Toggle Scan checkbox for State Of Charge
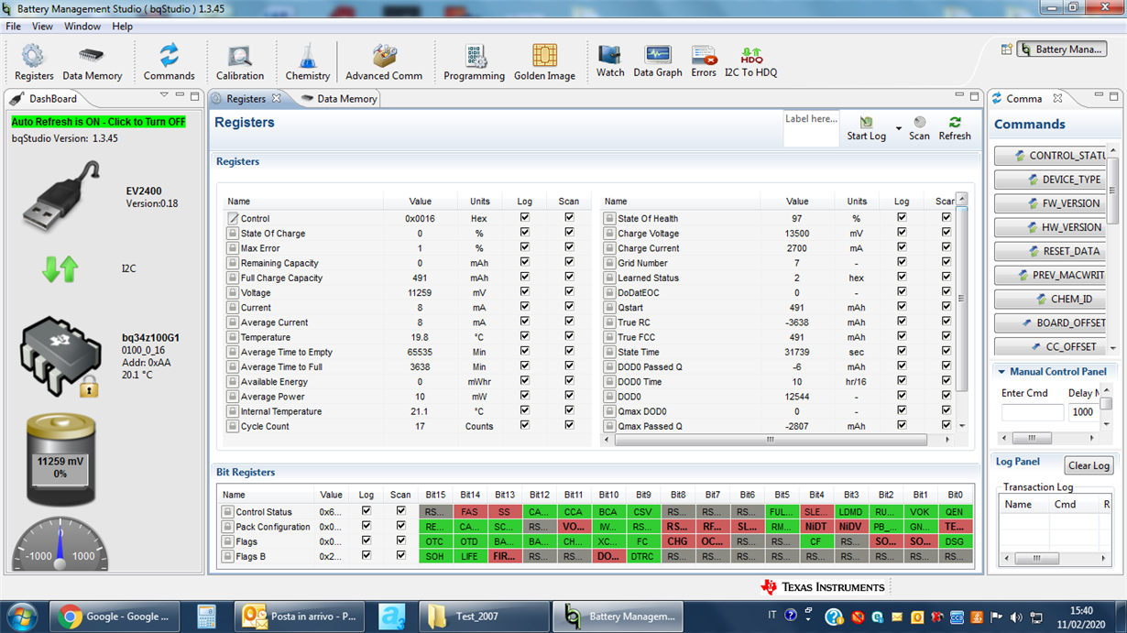The width and height of the screenshot is (1127, 633). (569, 233)
